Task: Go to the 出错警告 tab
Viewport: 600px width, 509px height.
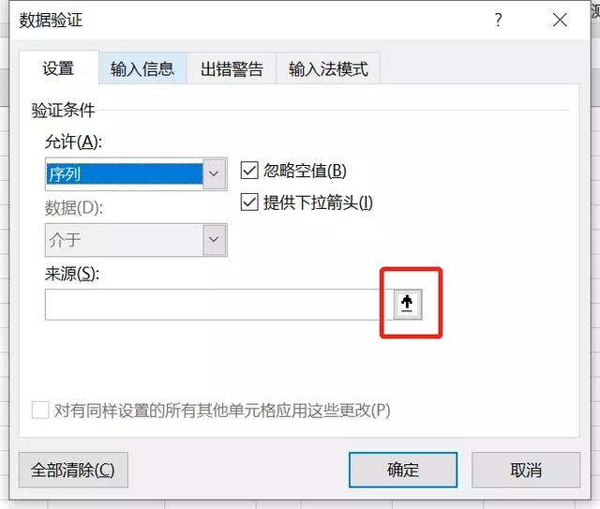Action: pyautogui.click(x=232, y=68)
